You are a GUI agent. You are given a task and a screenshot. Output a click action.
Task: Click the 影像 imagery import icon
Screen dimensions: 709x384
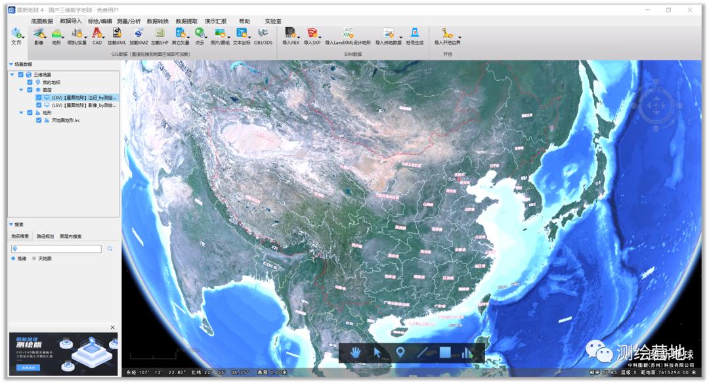click(39, 35)
